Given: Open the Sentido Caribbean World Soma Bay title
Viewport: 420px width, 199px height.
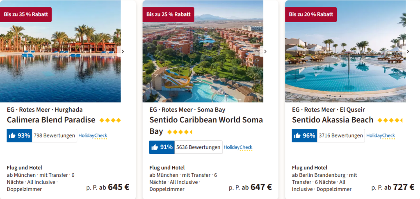Looking at the screenshot, I should click(x=206, y=120).
